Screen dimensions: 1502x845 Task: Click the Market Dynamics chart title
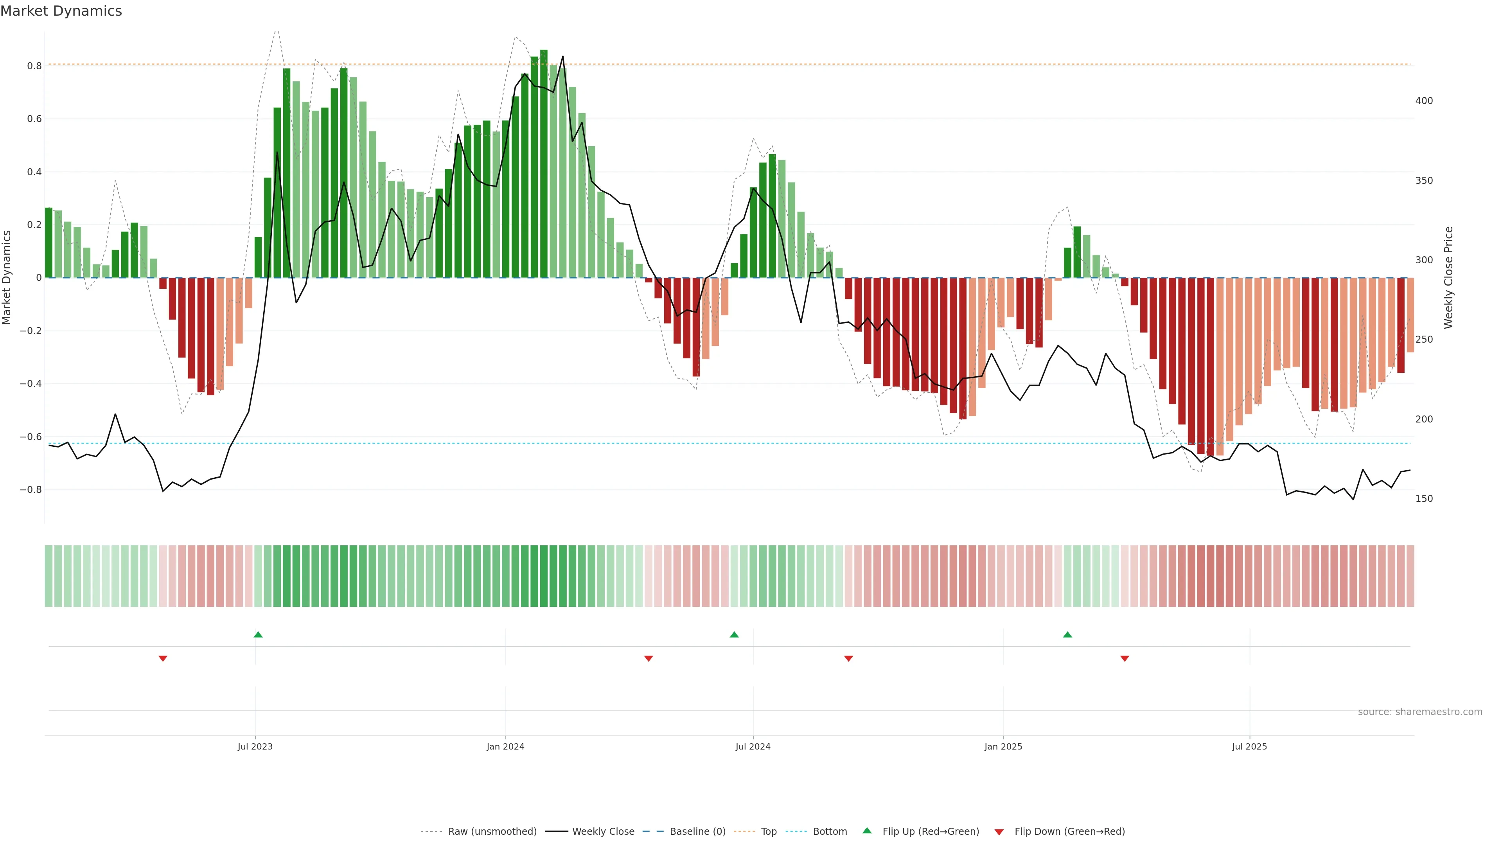(61, 11)
